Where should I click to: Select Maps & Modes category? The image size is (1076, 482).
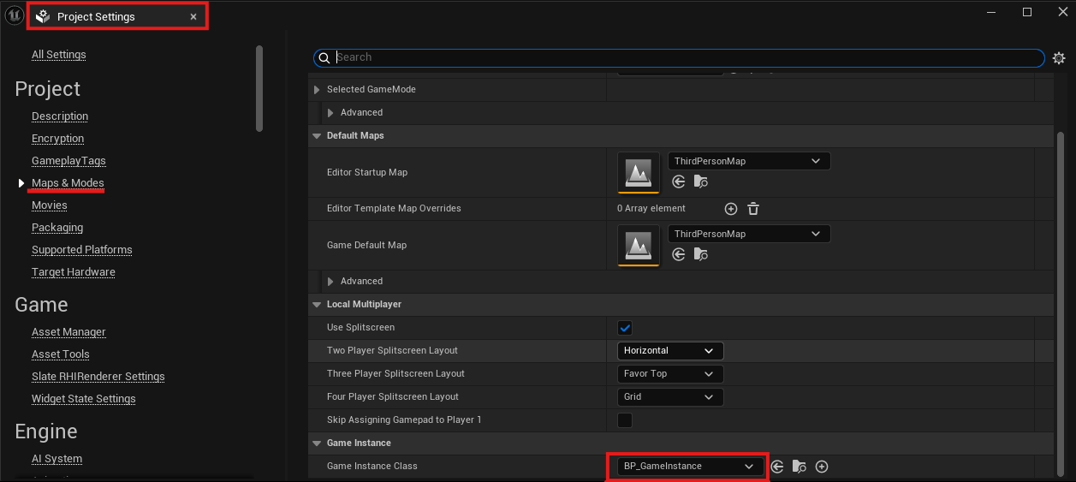pyautogui.click(x=68, y=183)
